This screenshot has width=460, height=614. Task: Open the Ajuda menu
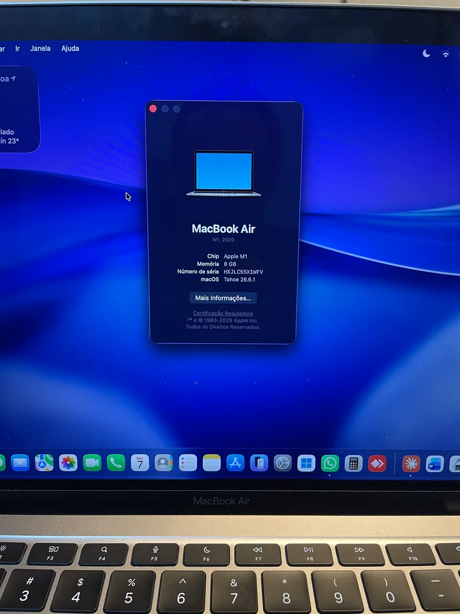[70, 48]
